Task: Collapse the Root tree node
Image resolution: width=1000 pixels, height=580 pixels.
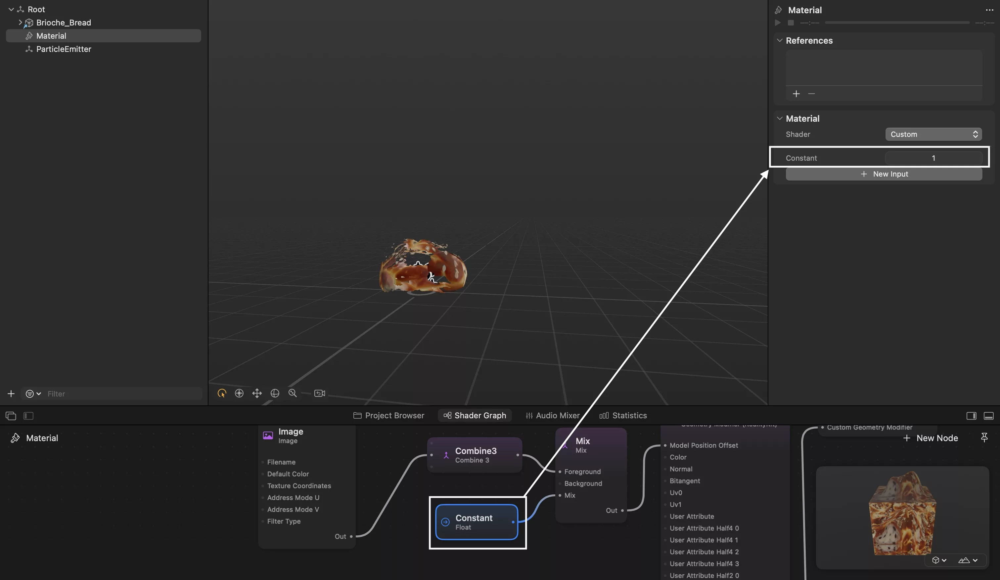Action: 11,9
